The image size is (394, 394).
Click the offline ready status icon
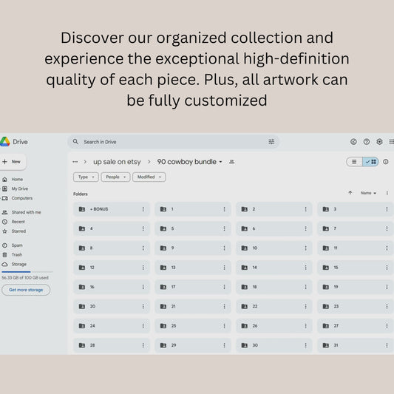(353, 142)
